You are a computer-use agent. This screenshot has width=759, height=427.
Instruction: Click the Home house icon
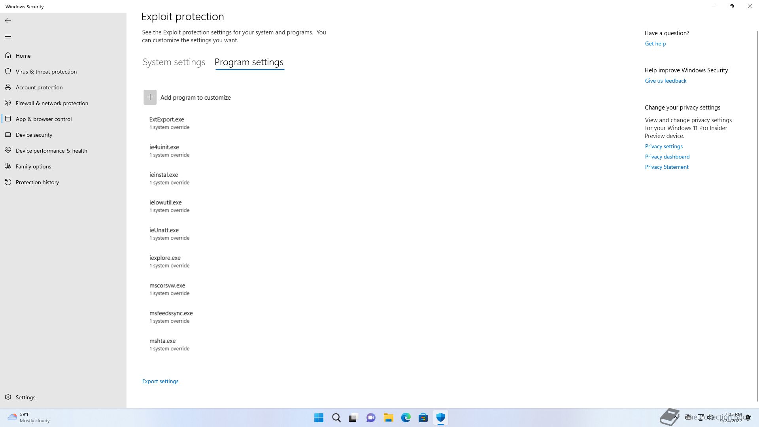point(8,56)
